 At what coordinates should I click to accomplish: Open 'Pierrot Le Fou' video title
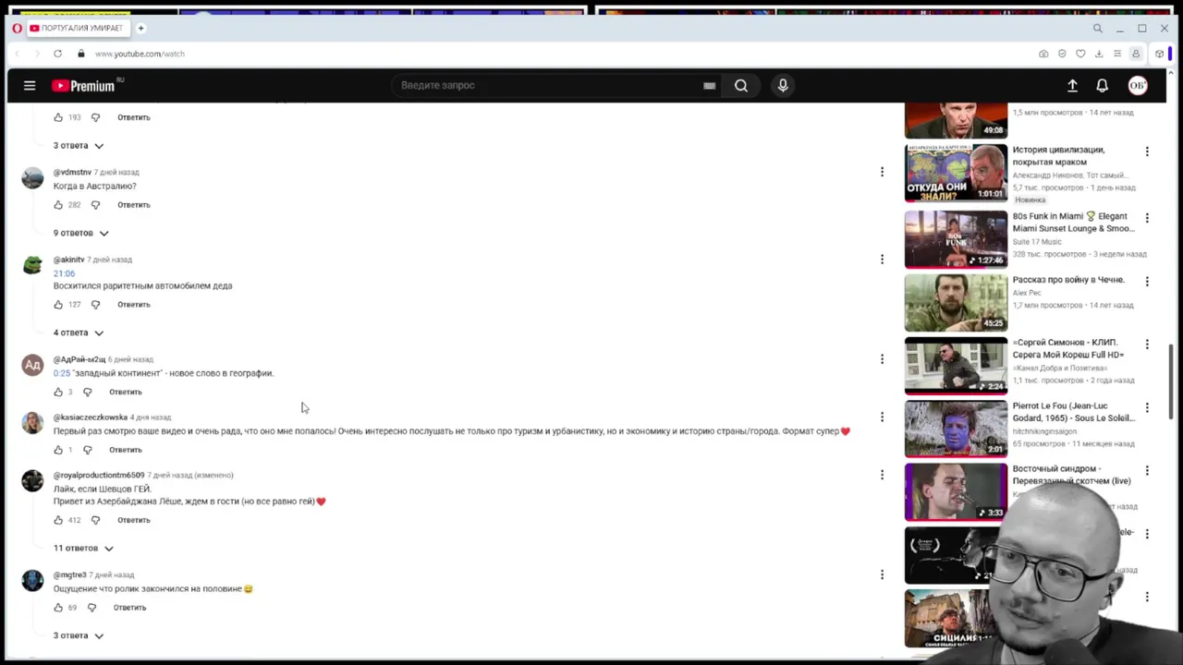pos(1073,412)
